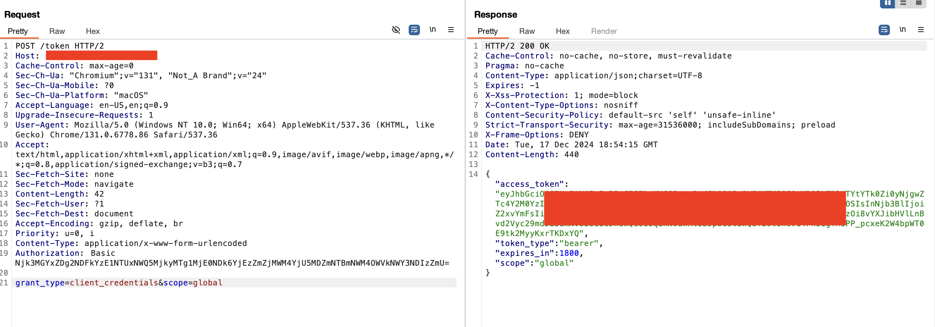Click the User-Agent header name

tap(40, 125)
